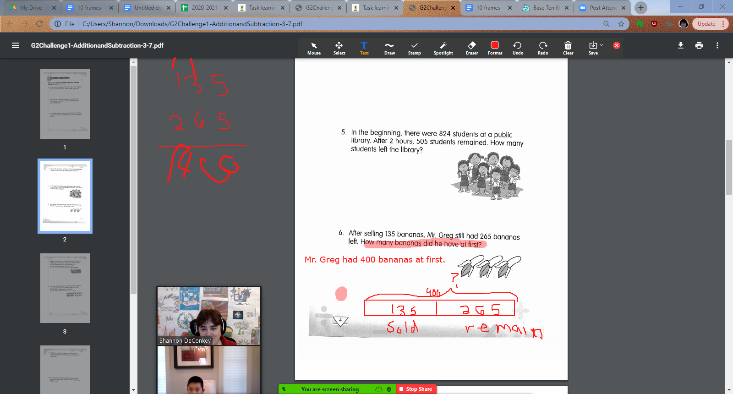Expand the Save dropdown arrow
The image size is (733, 394).
point(602,45)
